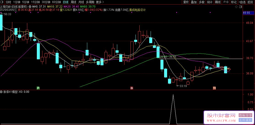255x125 pixels.
Task: Expand the 更多 more periods menu
Action: [x=100, y=2]
